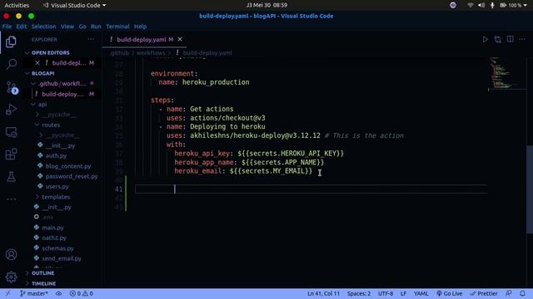Viewport: 533px width, 299px height.
Task: Open changes compare icon in editor toolbar
Action: [x=498, y=39]
